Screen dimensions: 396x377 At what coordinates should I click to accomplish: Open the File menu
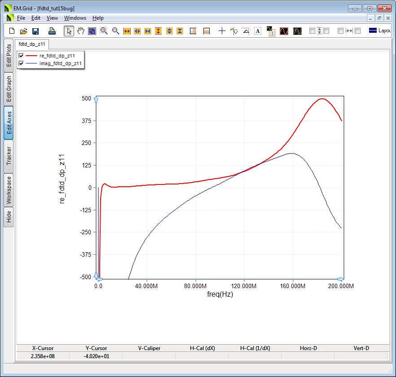tap(21, 18)
